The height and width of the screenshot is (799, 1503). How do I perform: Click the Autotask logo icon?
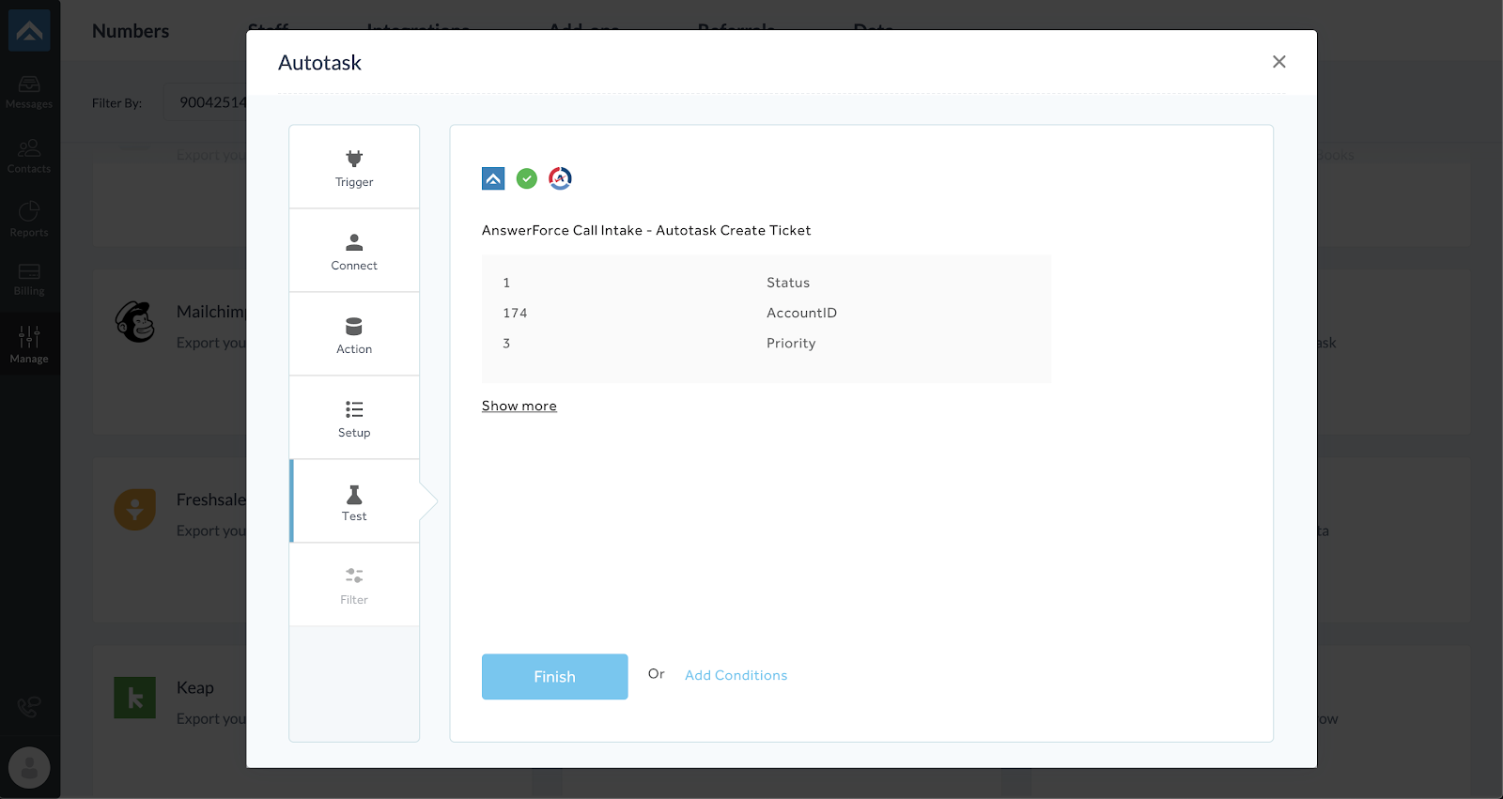click(560, 178)
